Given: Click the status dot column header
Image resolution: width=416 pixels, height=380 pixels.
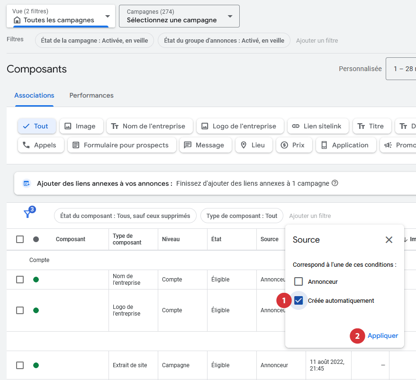Looking at the screenshot, I should coord(36,239).
